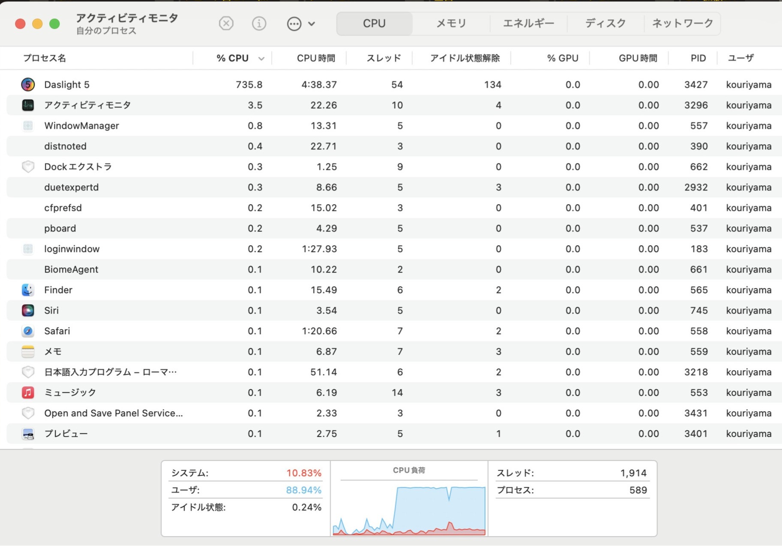Click the メモ notes icon

(x=28, y=351)
